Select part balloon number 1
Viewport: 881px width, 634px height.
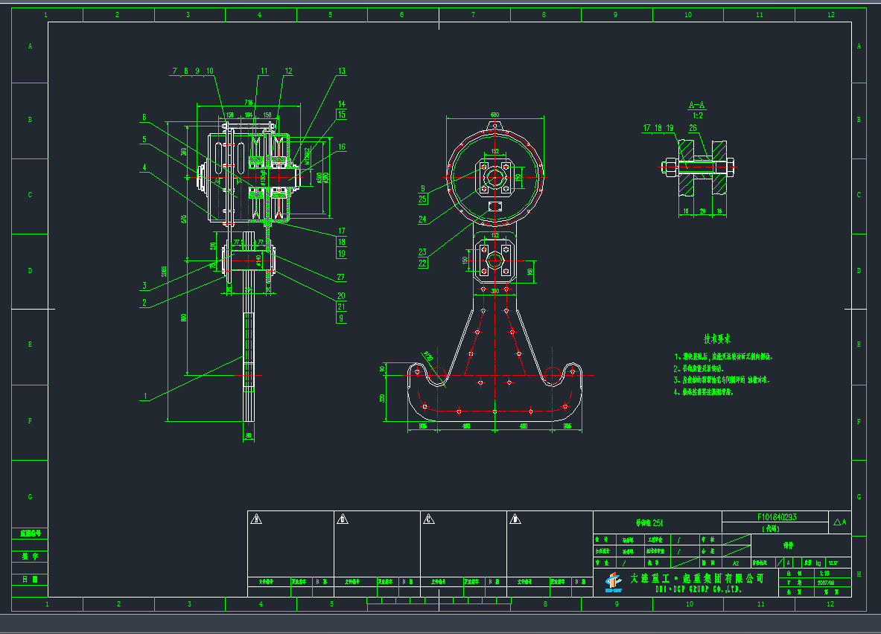pyautogui.click(x=145, y=396)
